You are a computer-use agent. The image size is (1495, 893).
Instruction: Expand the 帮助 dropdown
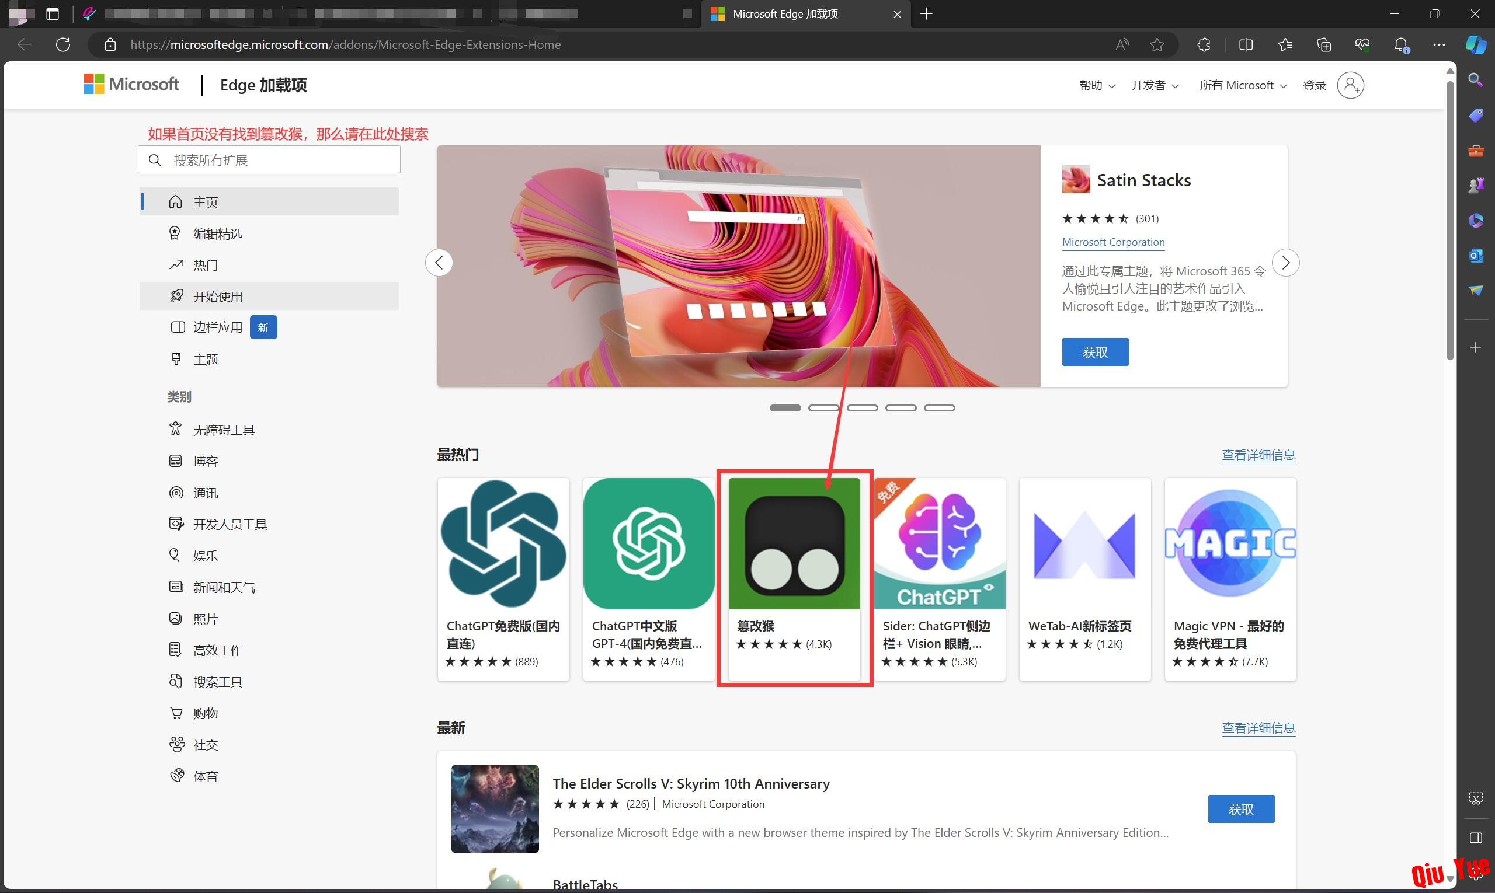pos(1097,85)
